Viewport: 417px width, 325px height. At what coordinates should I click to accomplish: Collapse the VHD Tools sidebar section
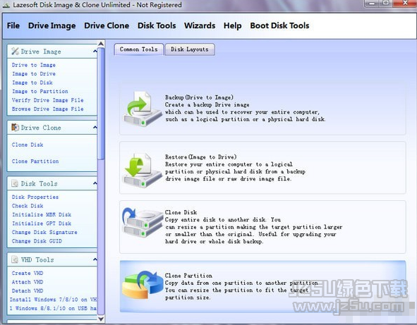click(x=95, y=259)
